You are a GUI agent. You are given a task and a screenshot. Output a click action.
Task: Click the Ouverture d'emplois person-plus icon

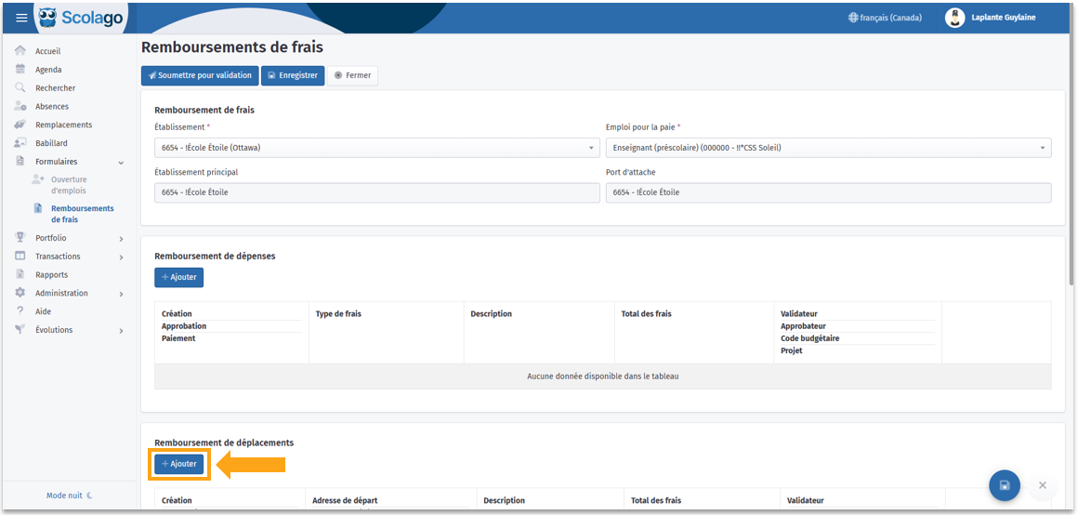[38, 179]
